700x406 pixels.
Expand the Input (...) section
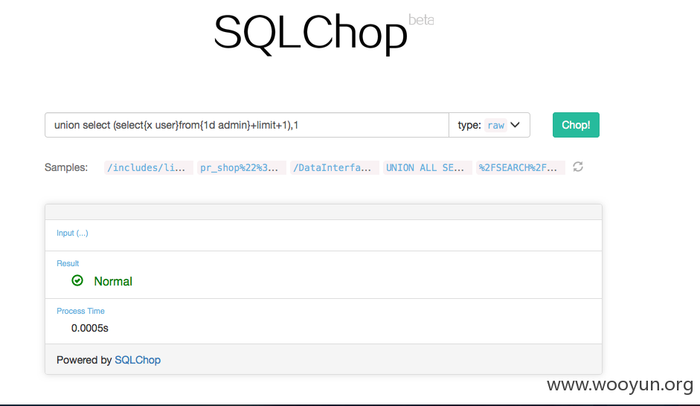[72, 233]
